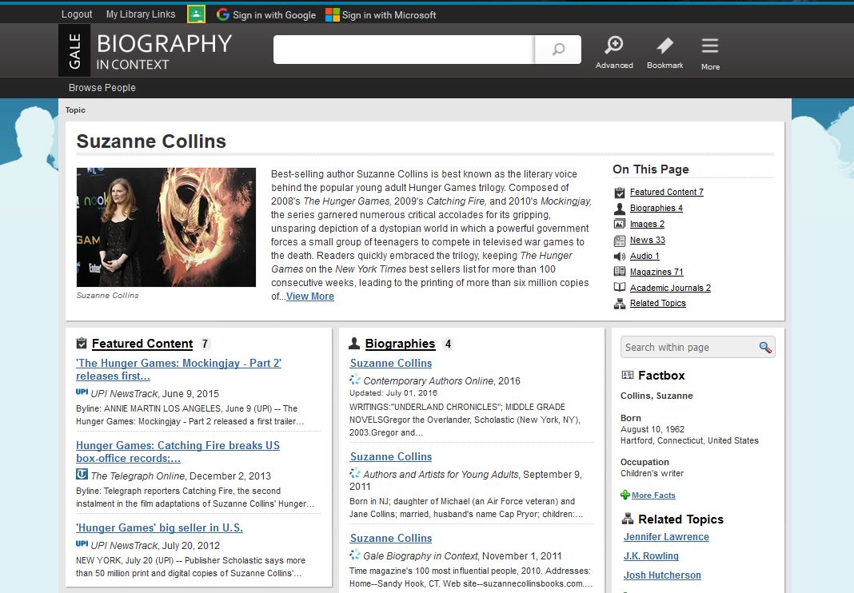
Task: Click the Related Topics sidebar heading icon
Action: [628, 519]
